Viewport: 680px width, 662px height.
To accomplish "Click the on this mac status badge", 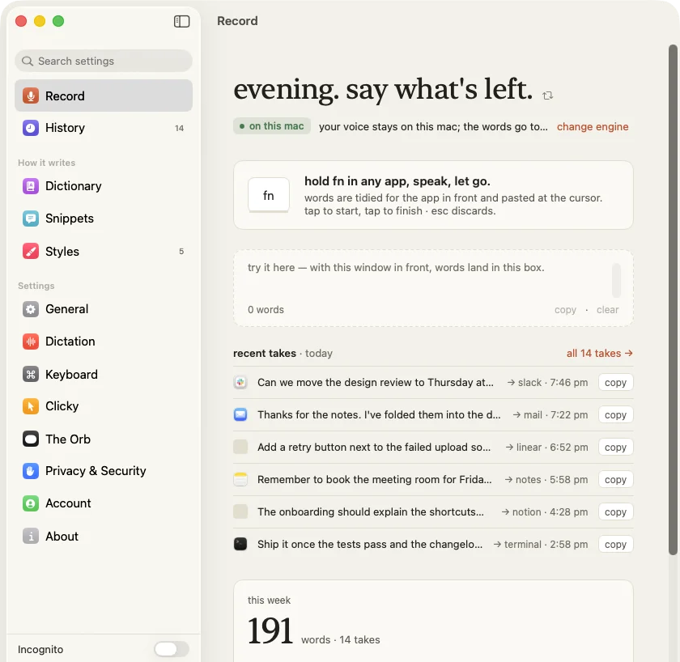I will 272,126.
